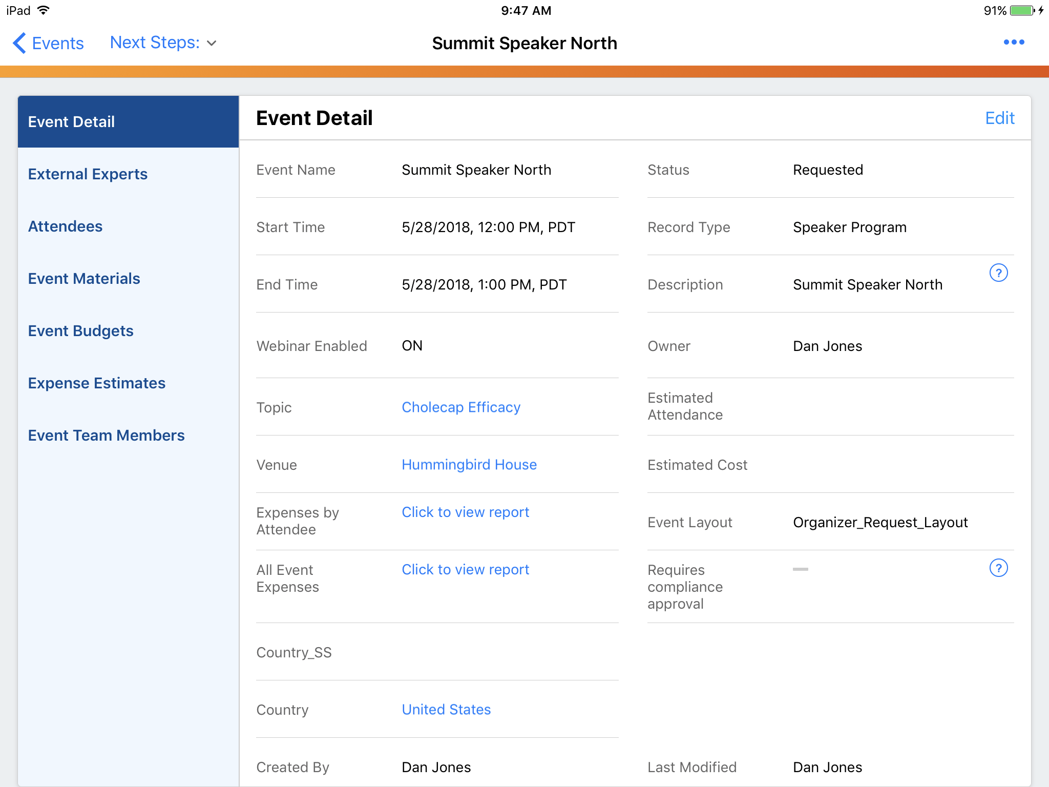Toggle the Requires compliance approval checkbox
The height and width of the screenshot is (787, 1049).
tap(800, 569)
